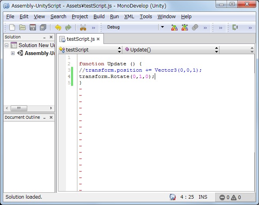Click the Build All toolbar icon

(x=174, y=27)
